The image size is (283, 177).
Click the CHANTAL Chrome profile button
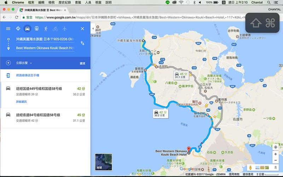(x=275, y=10)
